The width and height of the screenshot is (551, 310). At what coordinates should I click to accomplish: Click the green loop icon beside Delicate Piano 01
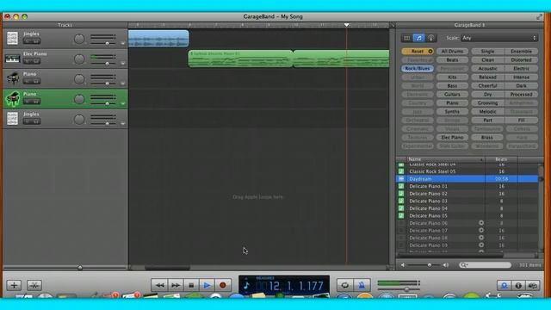[x=401, y=186]
